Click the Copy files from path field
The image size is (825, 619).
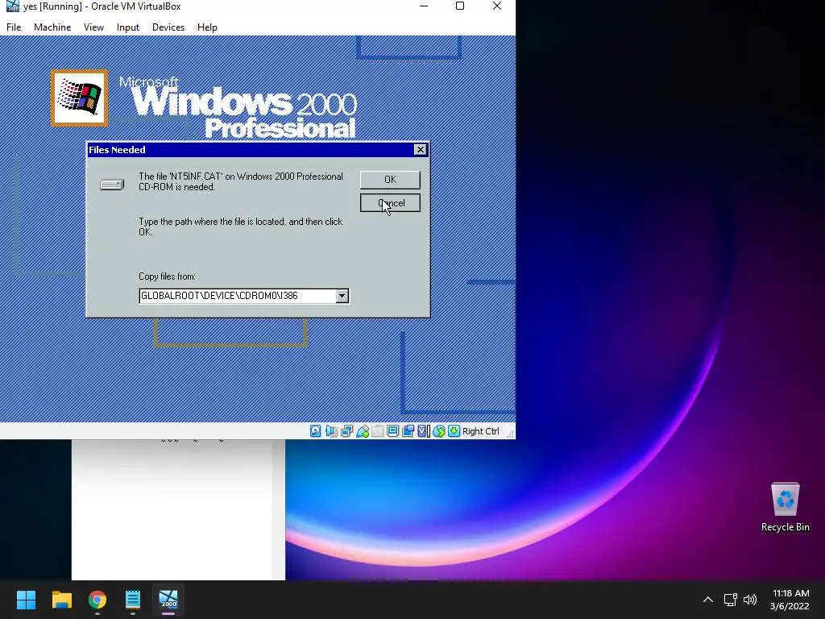pos(238,296)
